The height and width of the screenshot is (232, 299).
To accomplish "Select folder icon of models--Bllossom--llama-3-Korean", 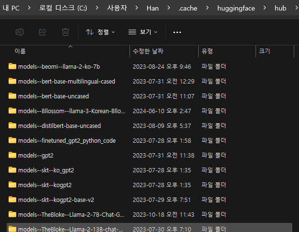I will click(12, 111).
